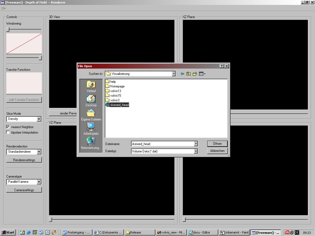Go to the Eigene Dateien folder icon
Image resolution: width=315 pixels, height=236 pixels.
tap(91, 113)
